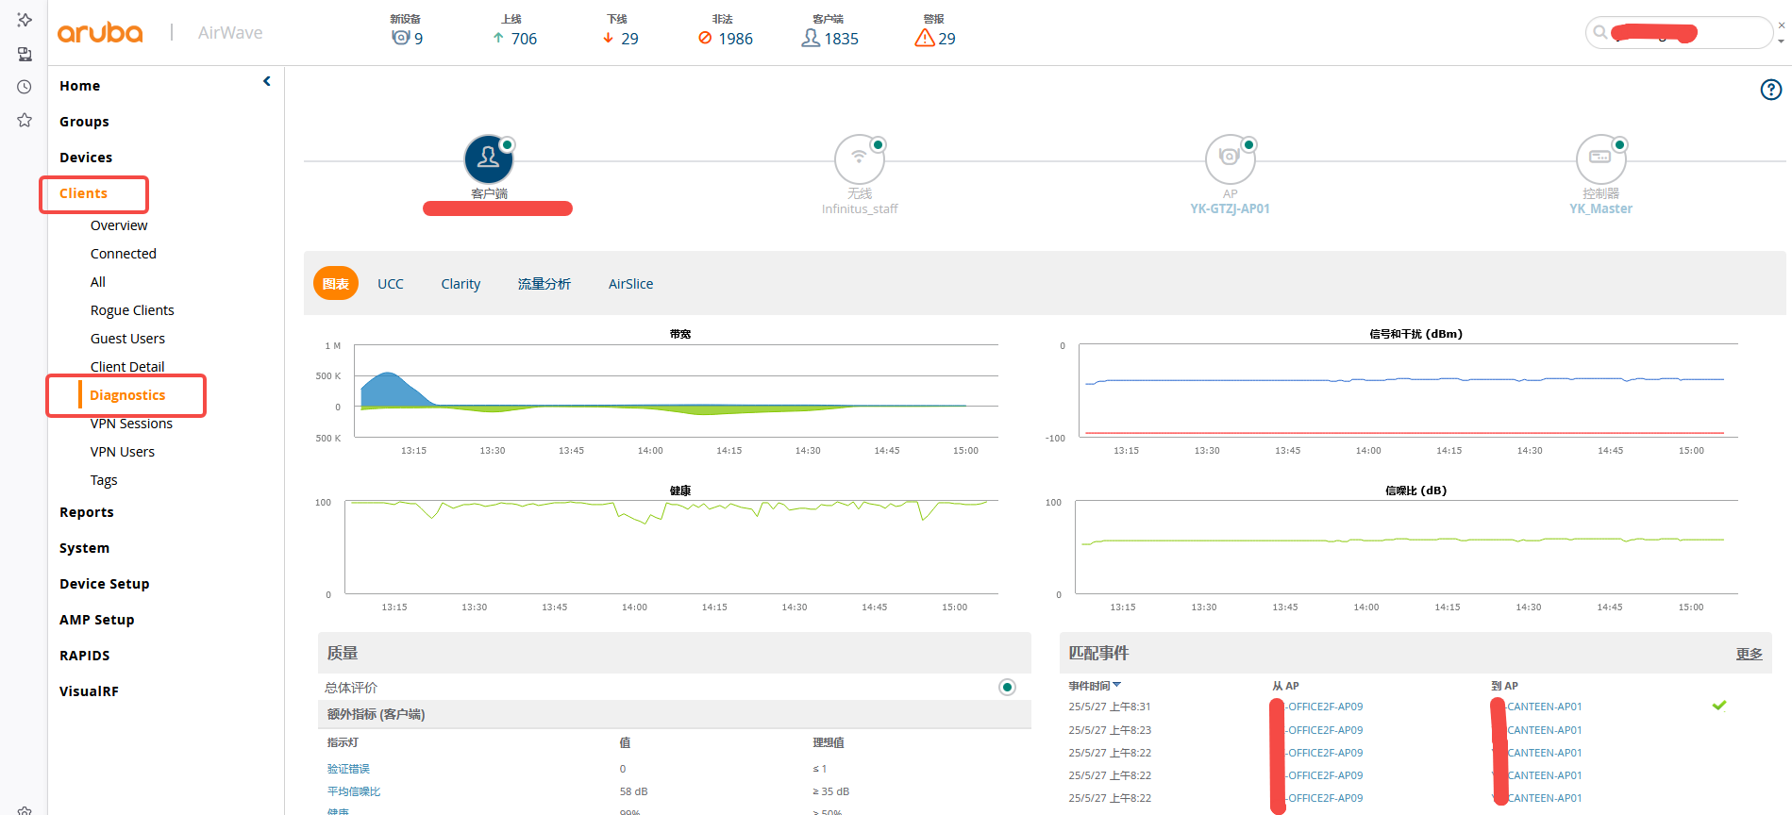Image resolution: width=1792 pixels, height=815 pixels.
Task: Open the favorites star icon in sidebar
Action: tap(25, 120)
